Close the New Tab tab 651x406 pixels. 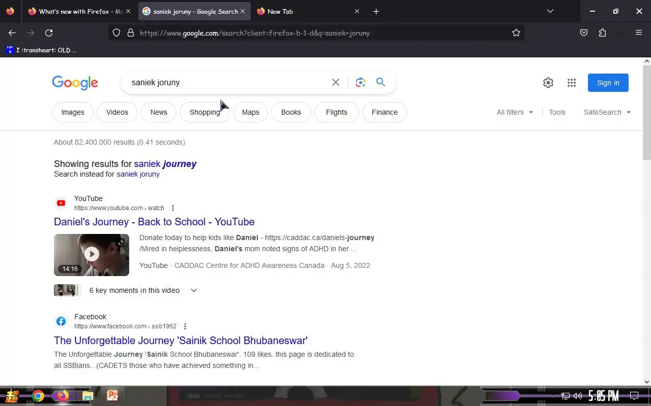tap(357, 11)
